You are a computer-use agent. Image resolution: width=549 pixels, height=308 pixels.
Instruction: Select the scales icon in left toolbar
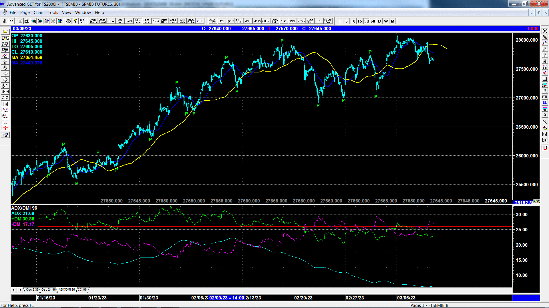click(5, 38)
